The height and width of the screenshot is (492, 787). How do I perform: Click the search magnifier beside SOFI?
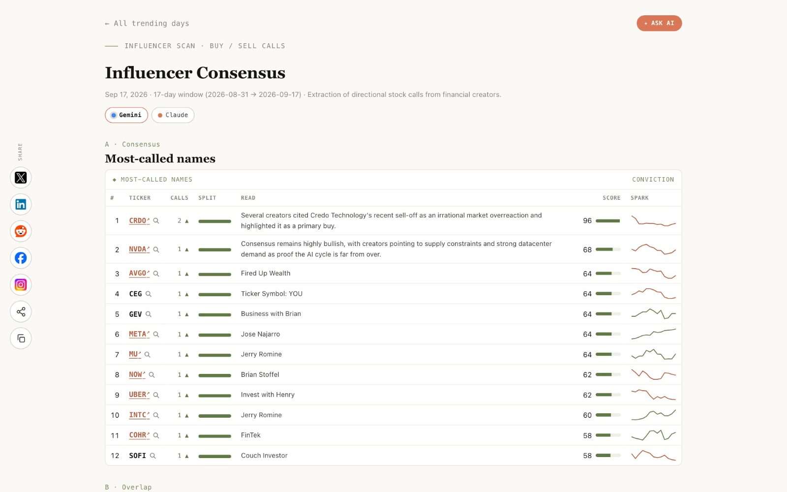click(x=153, y=456)
